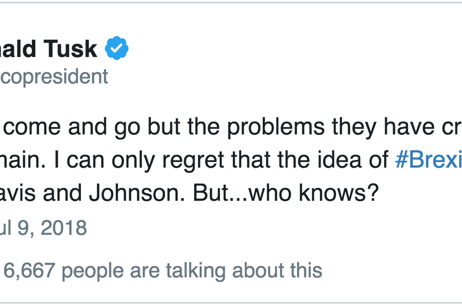Open the Tusk profile name
462x308 pixels.
tap(49, 49)
